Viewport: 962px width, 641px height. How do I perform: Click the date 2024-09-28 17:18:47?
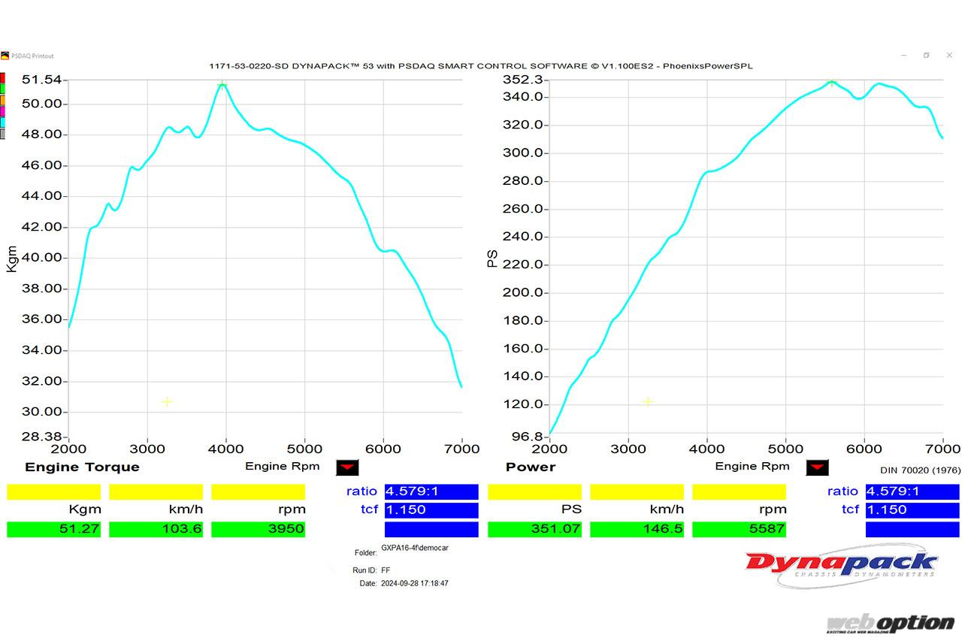tap(415, 583)
